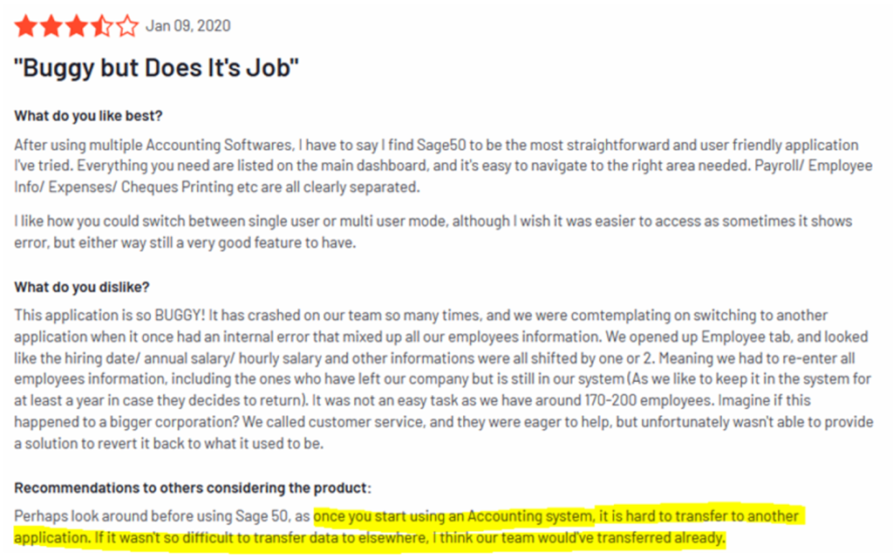The width and height of the screenshot is (893, 559).
Task: Click the second filled rating star
Action: pos(51,26)
